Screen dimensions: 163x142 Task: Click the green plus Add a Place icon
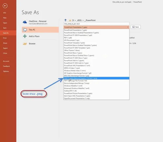(x=25, y=36)
